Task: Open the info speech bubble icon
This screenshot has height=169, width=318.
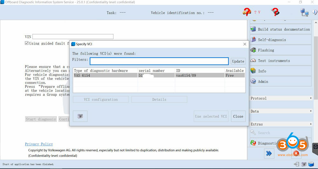Action: (x=315, y=11)
